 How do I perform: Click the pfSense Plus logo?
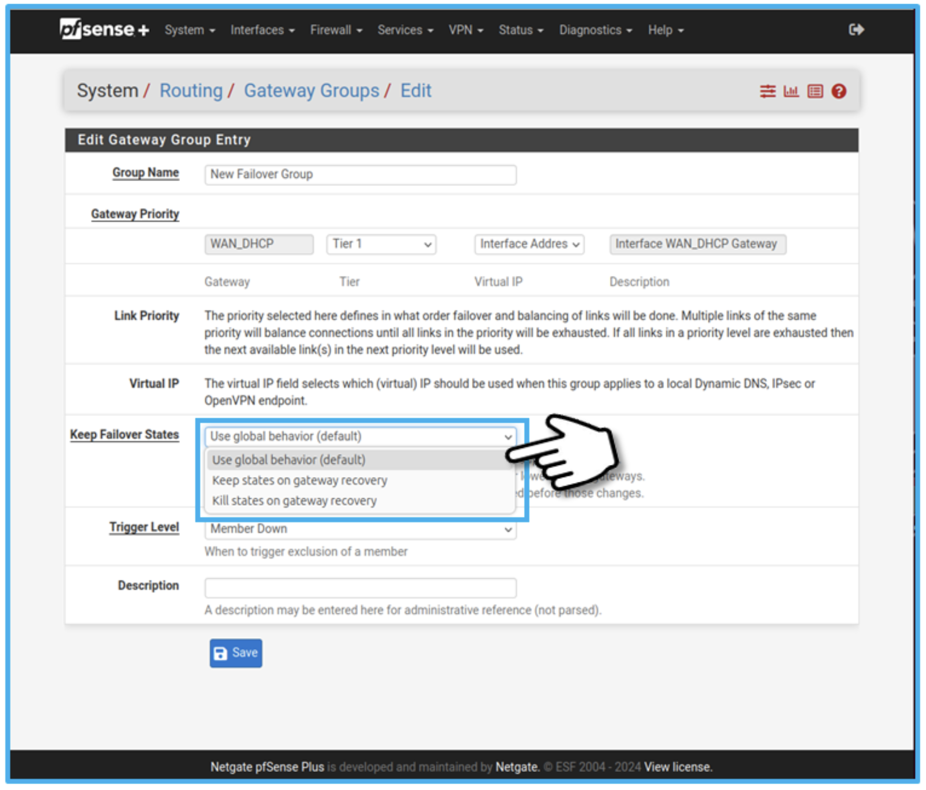(104, 30)
